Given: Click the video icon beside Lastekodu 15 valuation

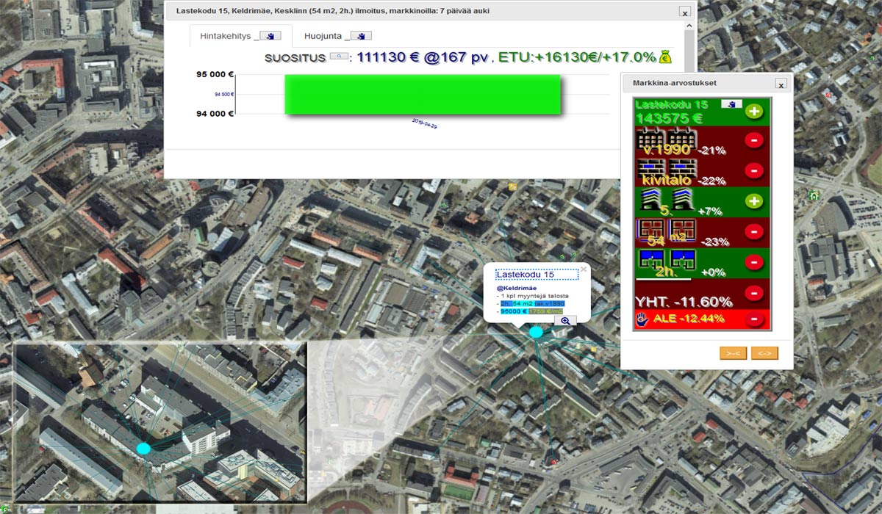Looking at the screenshot, I should tap(731, 104).
